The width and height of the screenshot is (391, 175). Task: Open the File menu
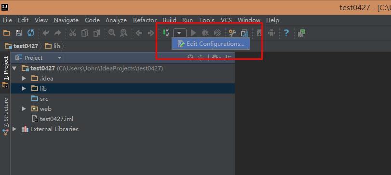(x=7, y=20)
